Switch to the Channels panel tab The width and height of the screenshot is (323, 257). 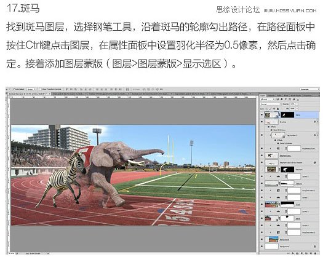(x=271, y=95)
